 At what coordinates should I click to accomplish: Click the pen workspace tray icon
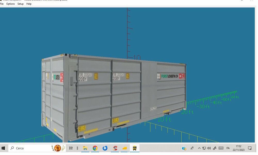[x=215, y=148]
